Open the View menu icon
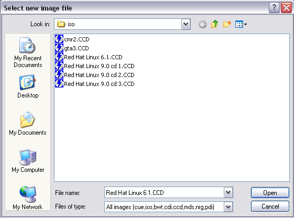The width and height of the screenshot is (294, 218). click(241, 24)
